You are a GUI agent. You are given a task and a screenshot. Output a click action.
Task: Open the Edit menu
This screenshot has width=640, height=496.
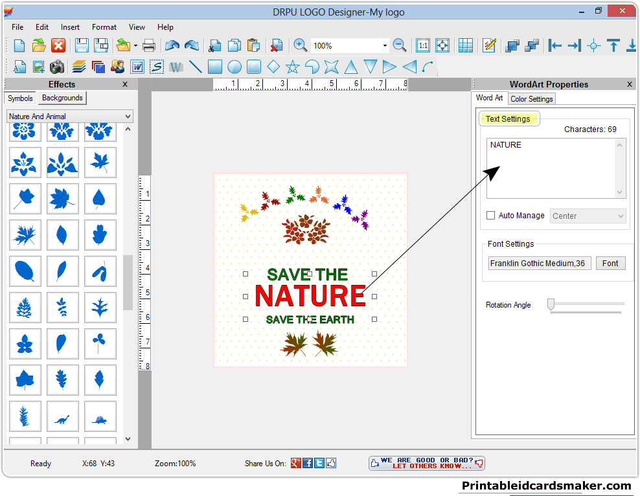(41, 27)
